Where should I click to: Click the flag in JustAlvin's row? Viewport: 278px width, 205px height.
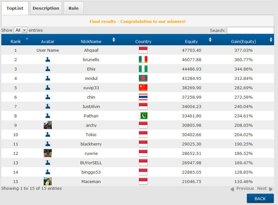(x=143, y=106)
